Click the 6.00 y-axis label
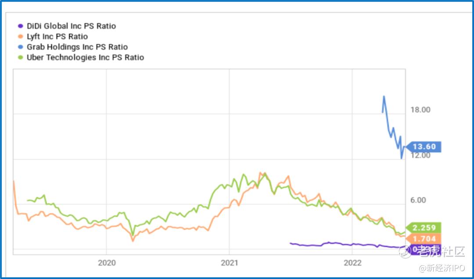The width and height of the screenshot is (474, 279). (x=419, y=200)
